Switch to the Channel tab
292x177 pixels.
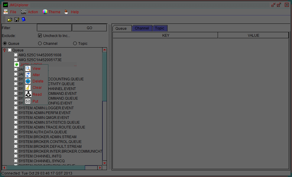pos(142,28)
